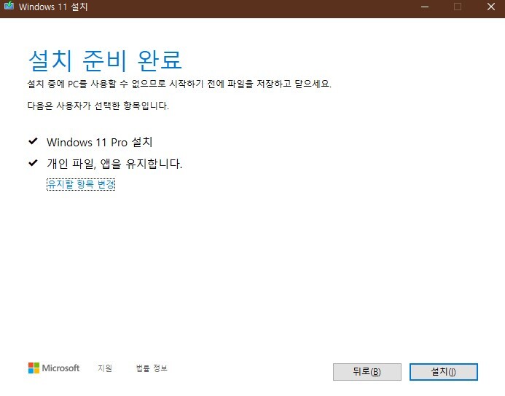
Task: Click the notice about saving files before starting
Action: tap(179, 84)
